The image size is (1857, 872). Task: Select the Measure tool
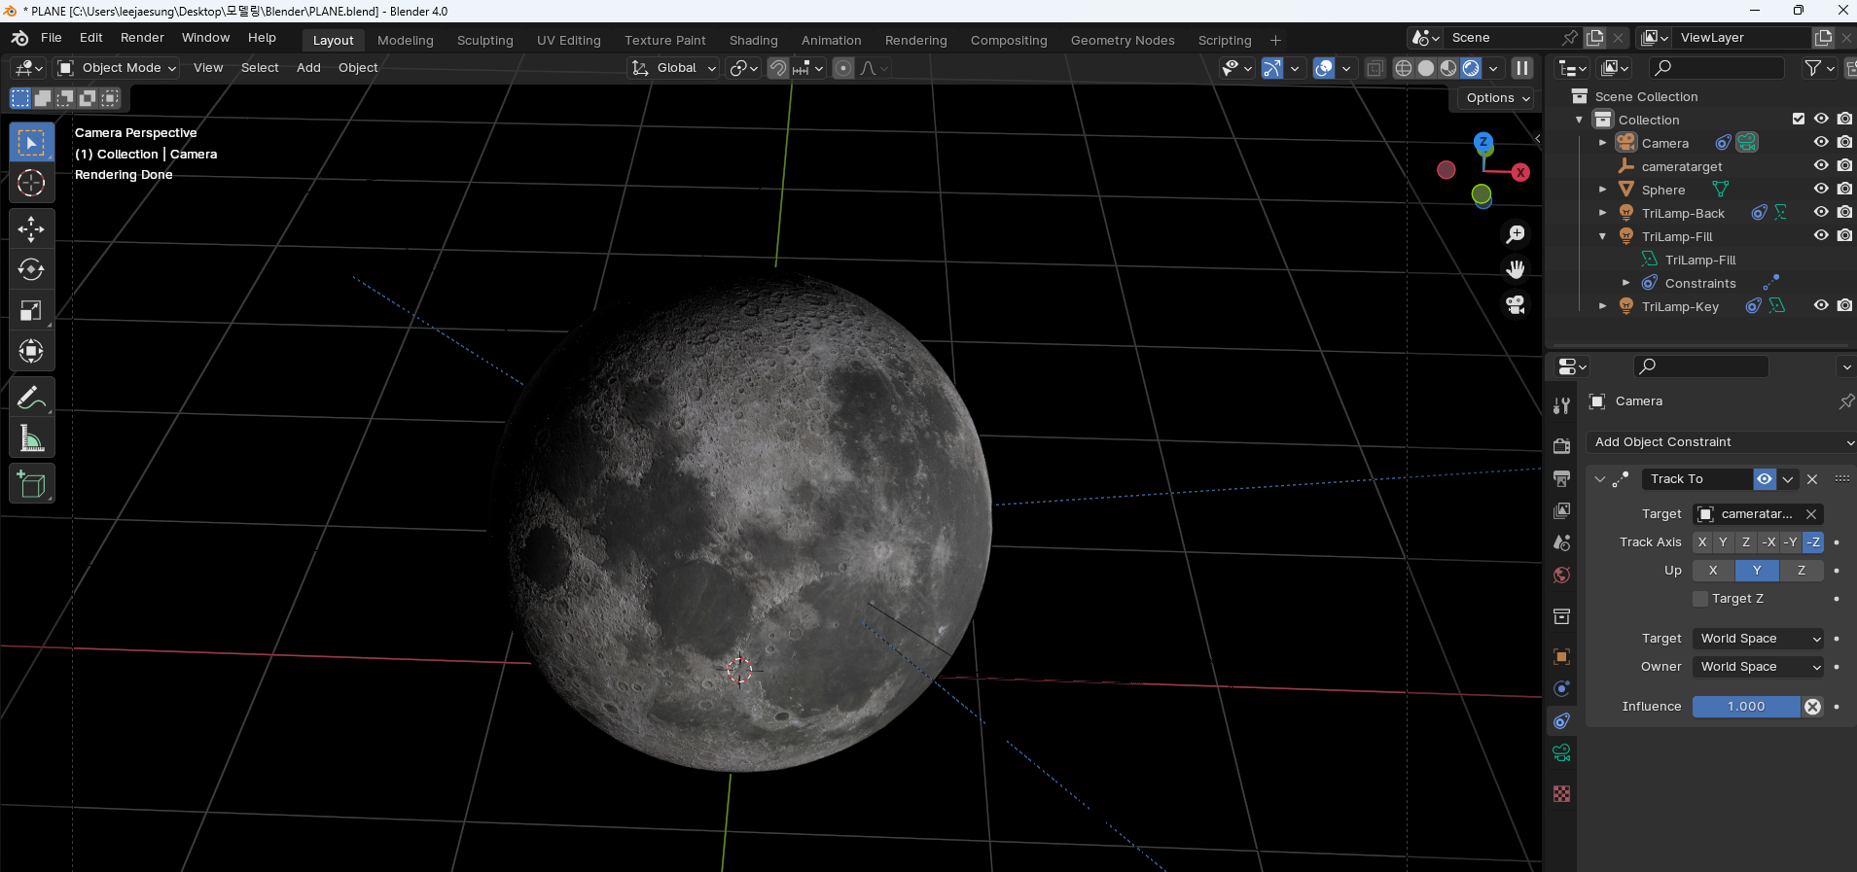coord(31,439)
